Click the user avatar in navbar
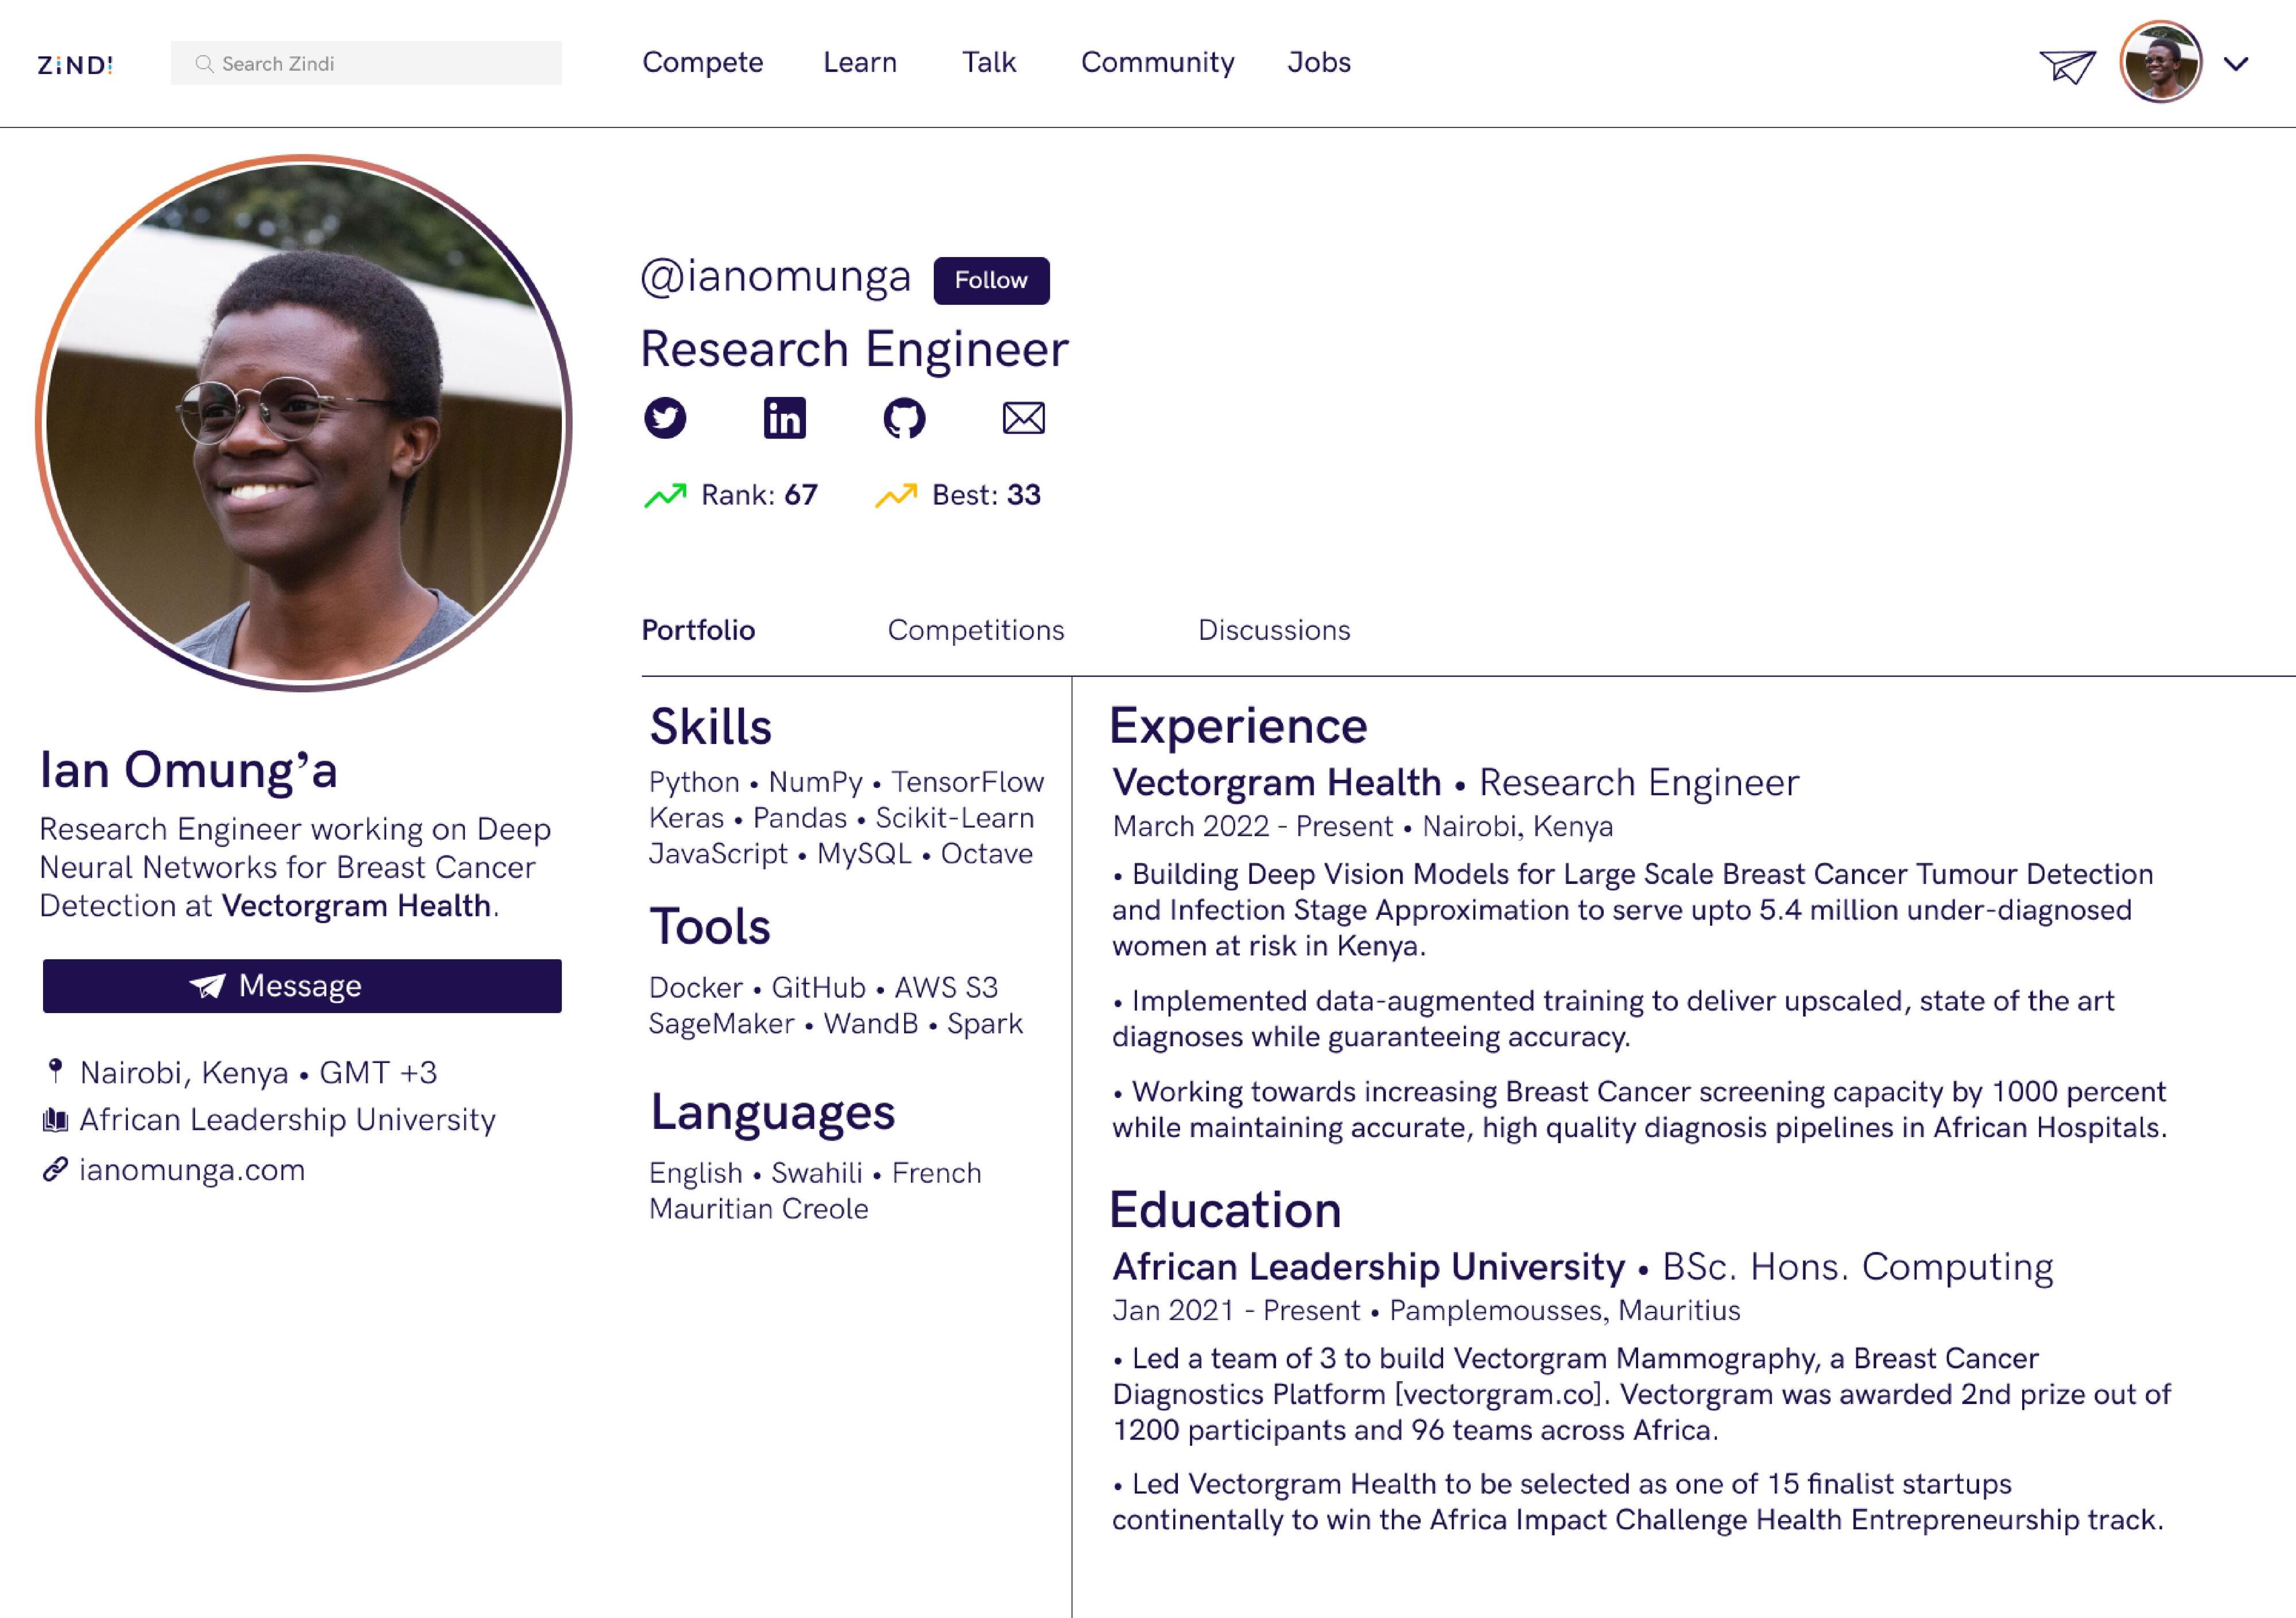This screenshot has height=1618, width=2296. tap(2160, 63)
